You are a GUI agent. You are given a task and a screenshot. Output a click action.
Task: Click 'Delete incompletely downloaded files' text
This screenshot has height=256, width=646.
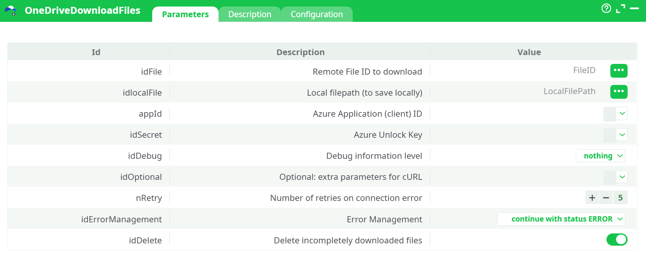coord(348,240)
